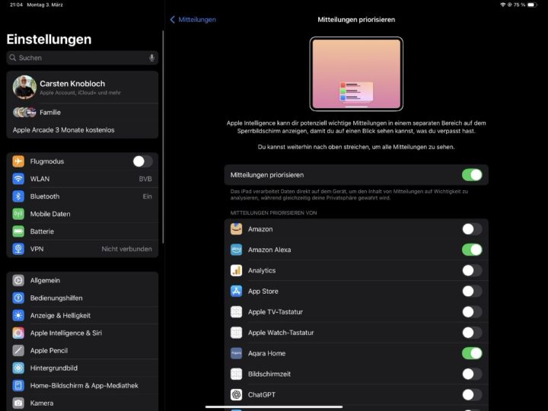Go back to Mitteilungen

pyautogui.click(x=193, y=19)
